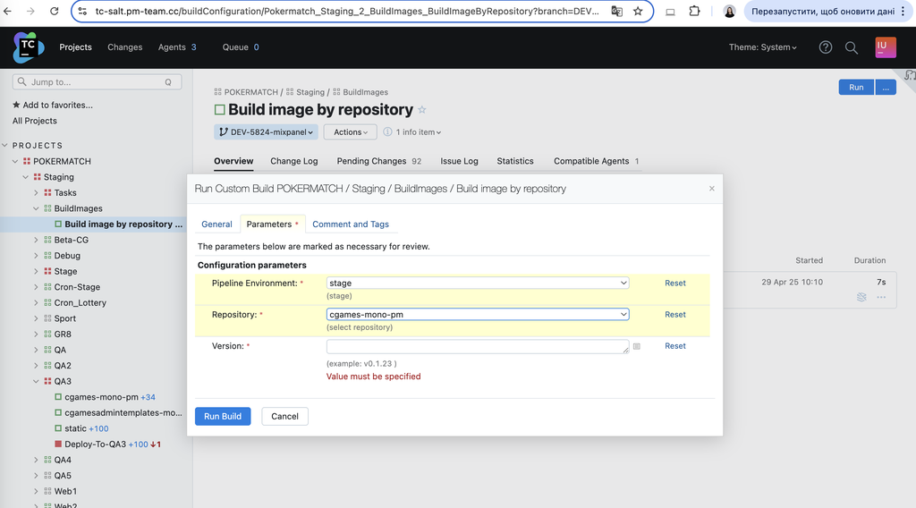Screen dimensions: 916x508
Task: Open the Run options ellipsis button
Action: pos(886,87)
